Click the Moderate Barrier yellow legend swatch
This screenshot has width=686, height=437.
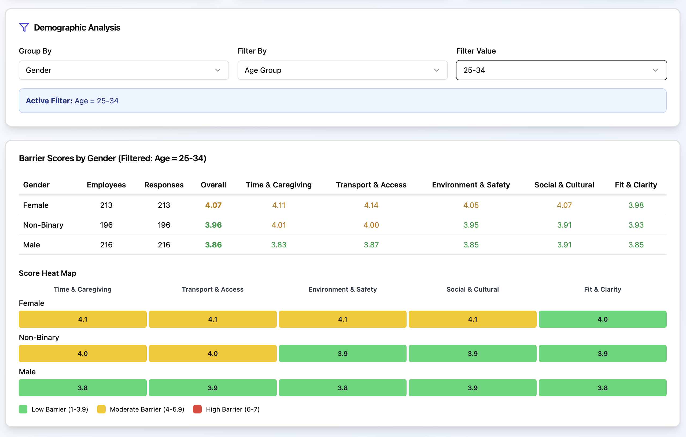101,409
